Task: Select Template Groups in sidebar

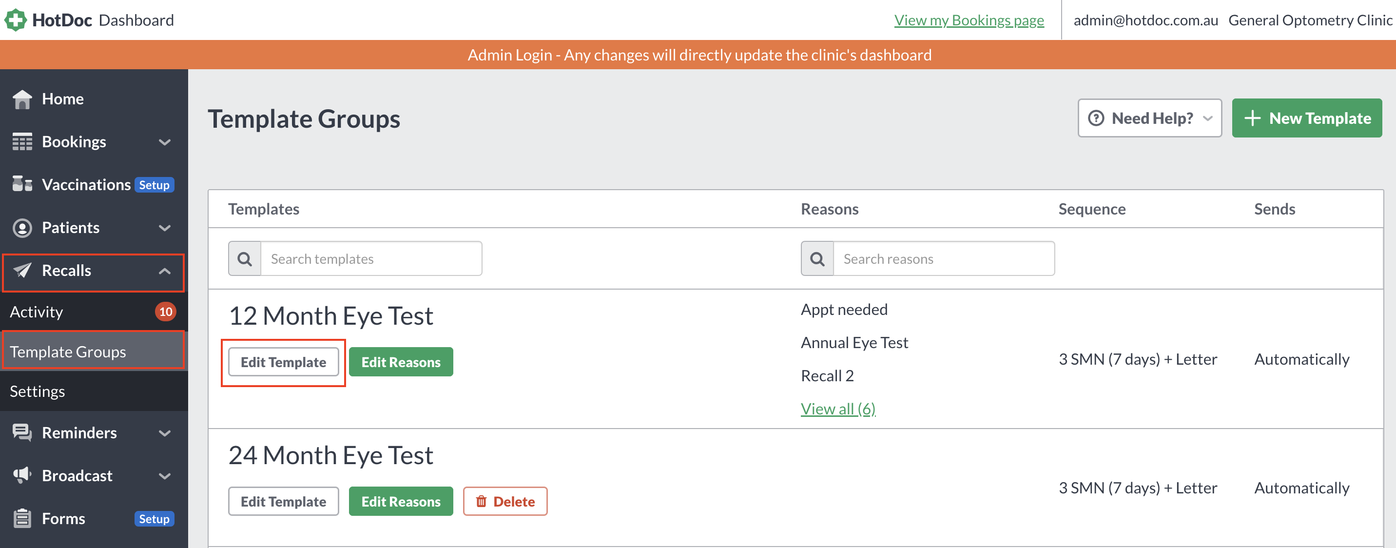Action: 94,351
